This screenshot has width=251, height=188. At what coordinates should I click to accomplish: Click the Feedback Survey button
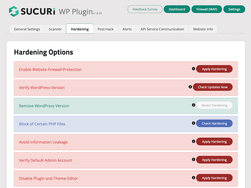pos(145,9)
